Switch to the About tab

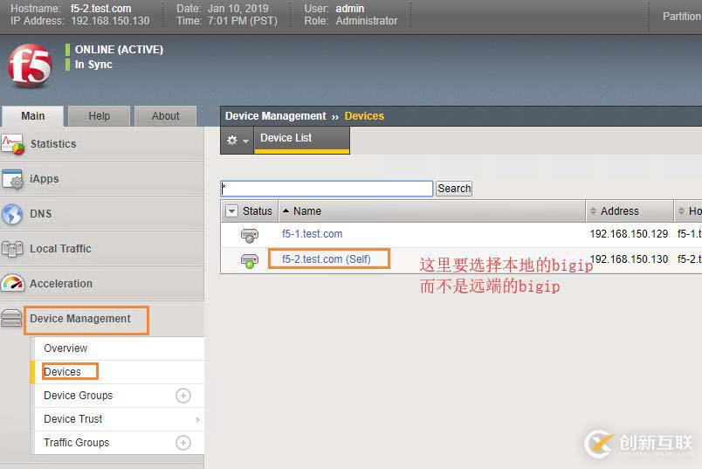click(x=165, y=116)
